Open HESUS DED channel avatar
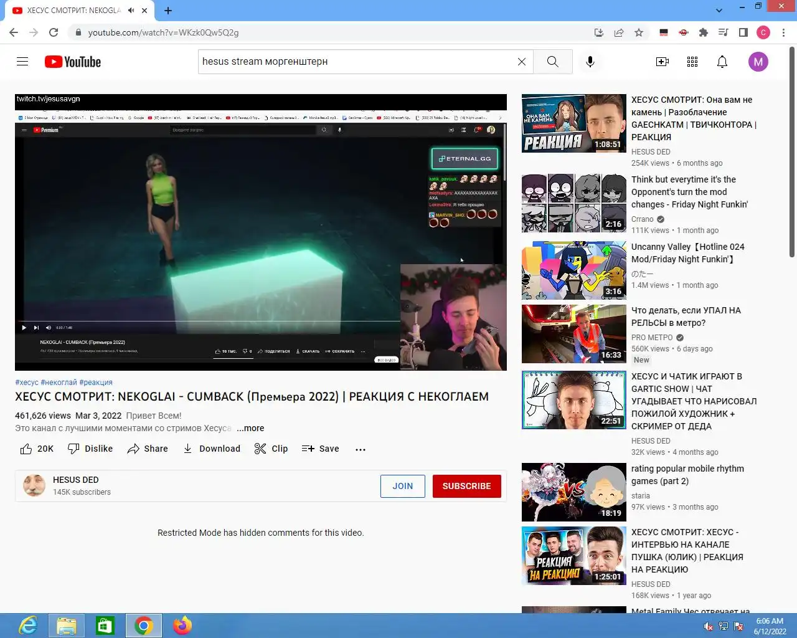Screen dimensions: 797x638 click(x=34, y=485)
